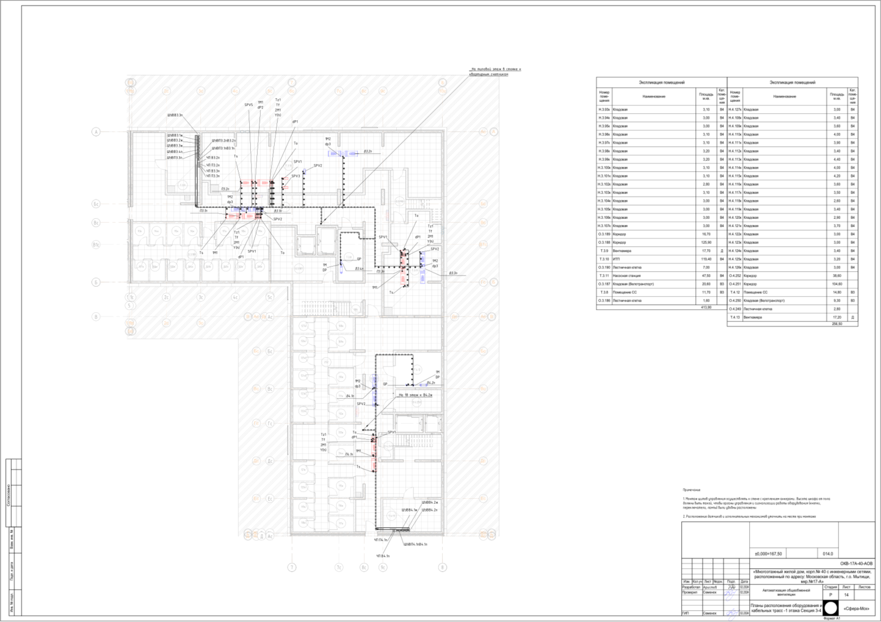Click the black-and-white circle company logo
881x622 pixels.
point(830,608)
